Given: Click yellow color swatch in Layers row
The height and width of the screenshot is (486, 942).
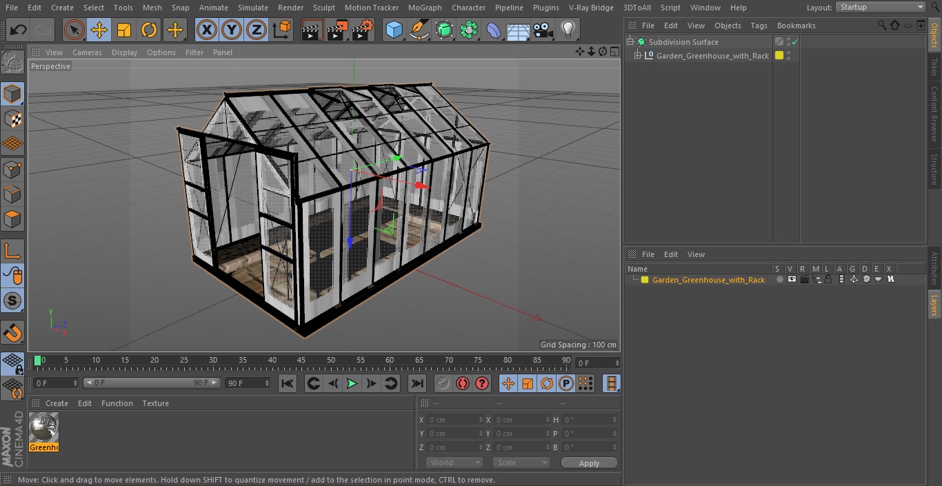Looking at the screenshot, I should (645, 280).
